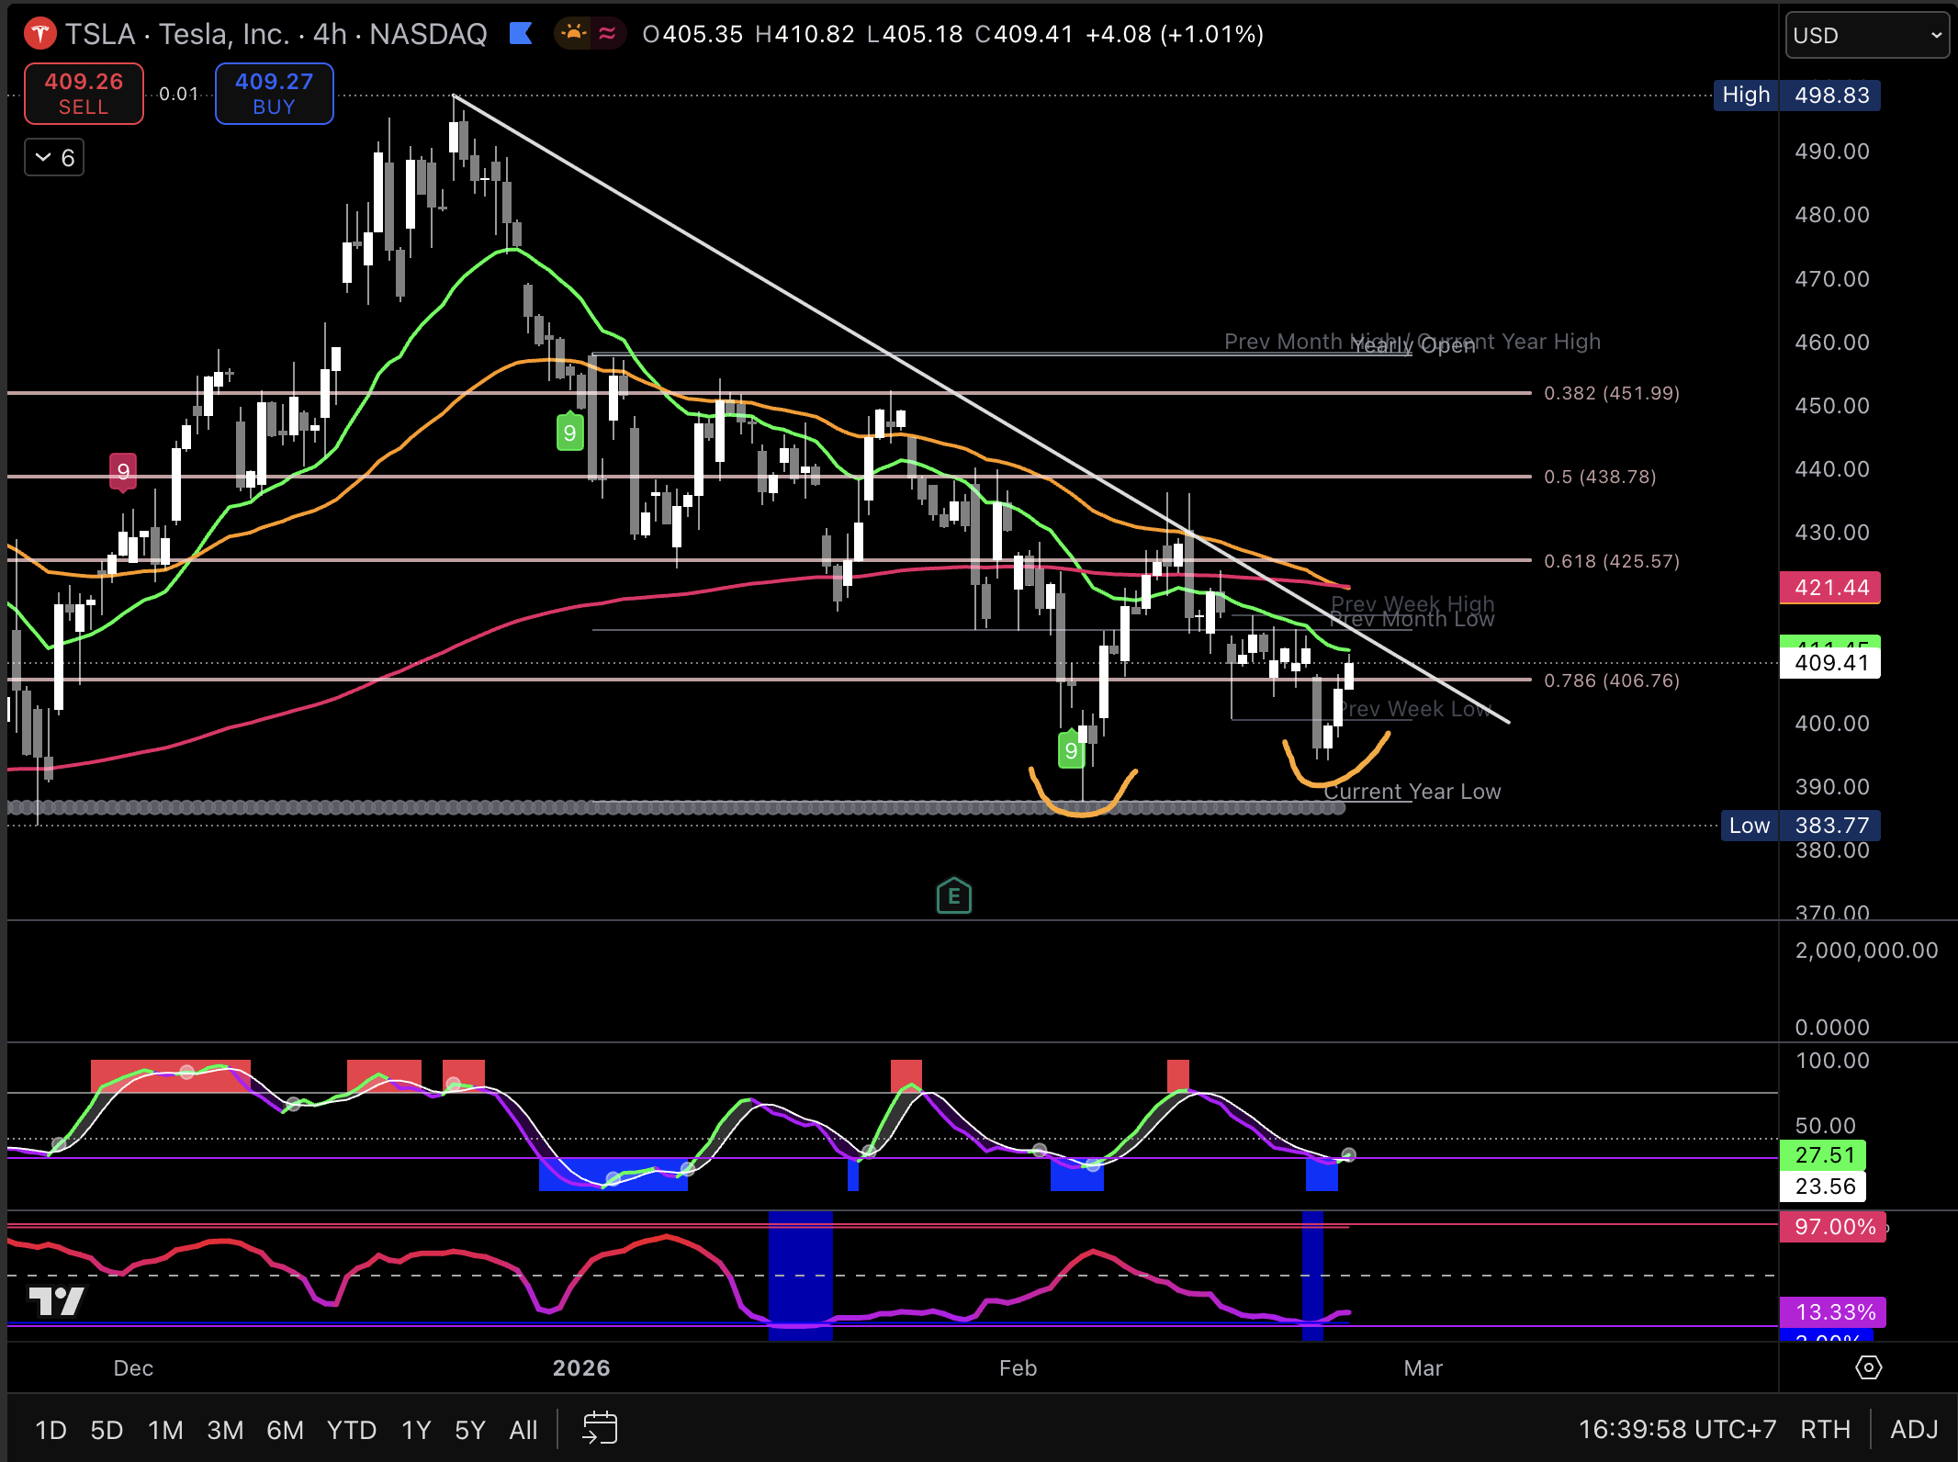Open the USD currency dropdown
Viewport: 1958px width, 1462px height.
pyautogui.click(x=1866, y=36)
